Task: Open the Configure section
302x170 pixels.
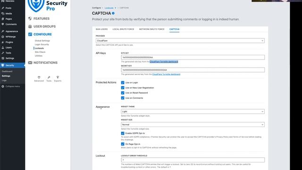Action: [42, 34]
